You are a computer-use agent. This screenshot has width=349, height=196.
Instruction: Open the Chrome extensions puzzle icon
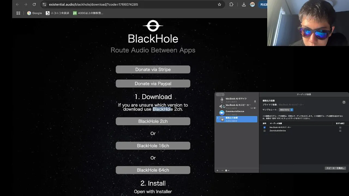coord(231,4)
